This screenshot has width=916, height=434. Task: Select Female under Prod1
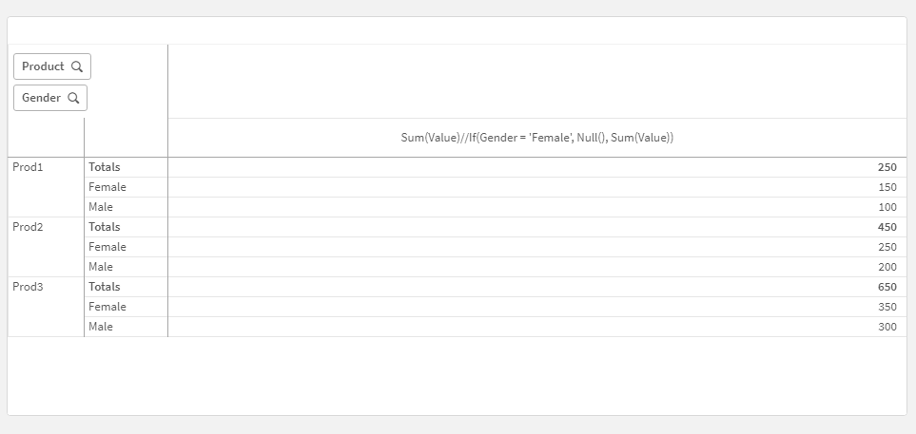coord(107,187)
